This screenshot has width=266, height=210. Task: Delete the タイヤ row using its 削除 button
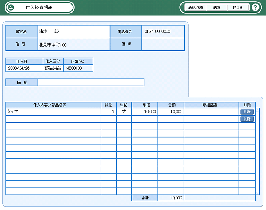coord(247,112)
